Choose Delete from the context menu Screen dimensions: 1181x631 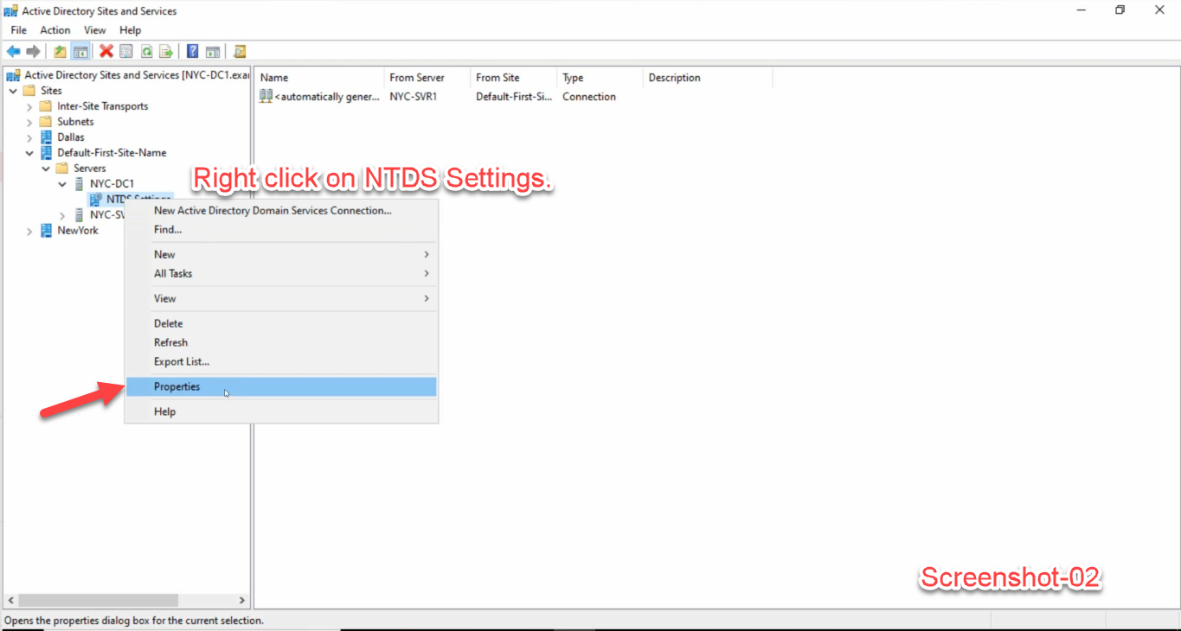[x=281, y=323]
